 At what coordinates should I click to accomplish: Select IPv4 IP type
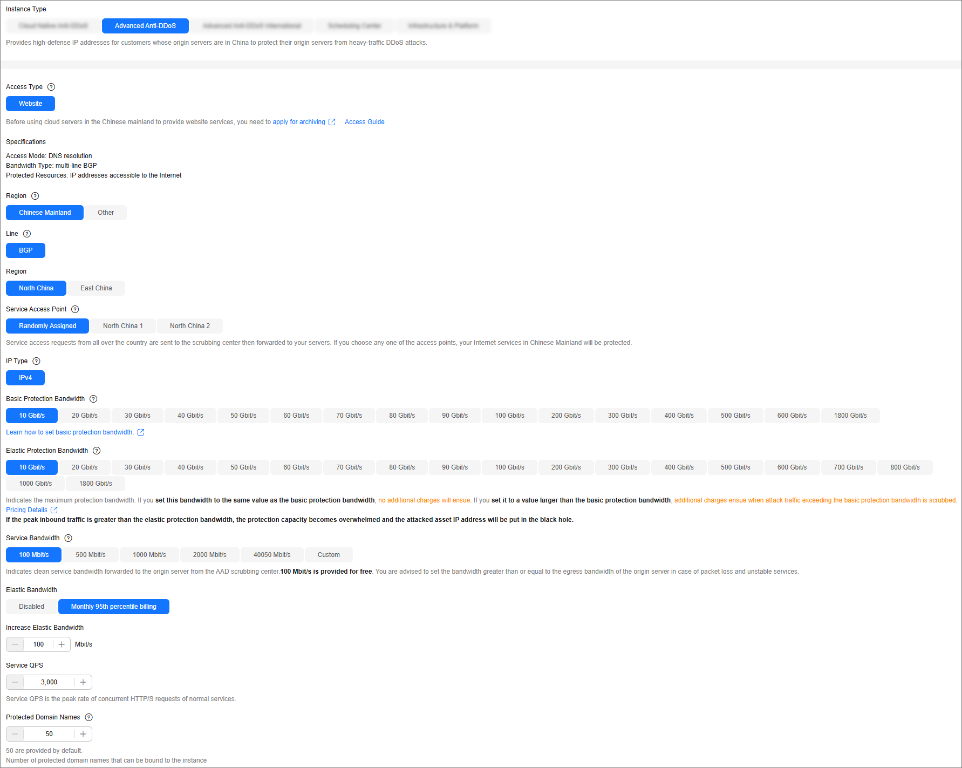tap(25, 378)
